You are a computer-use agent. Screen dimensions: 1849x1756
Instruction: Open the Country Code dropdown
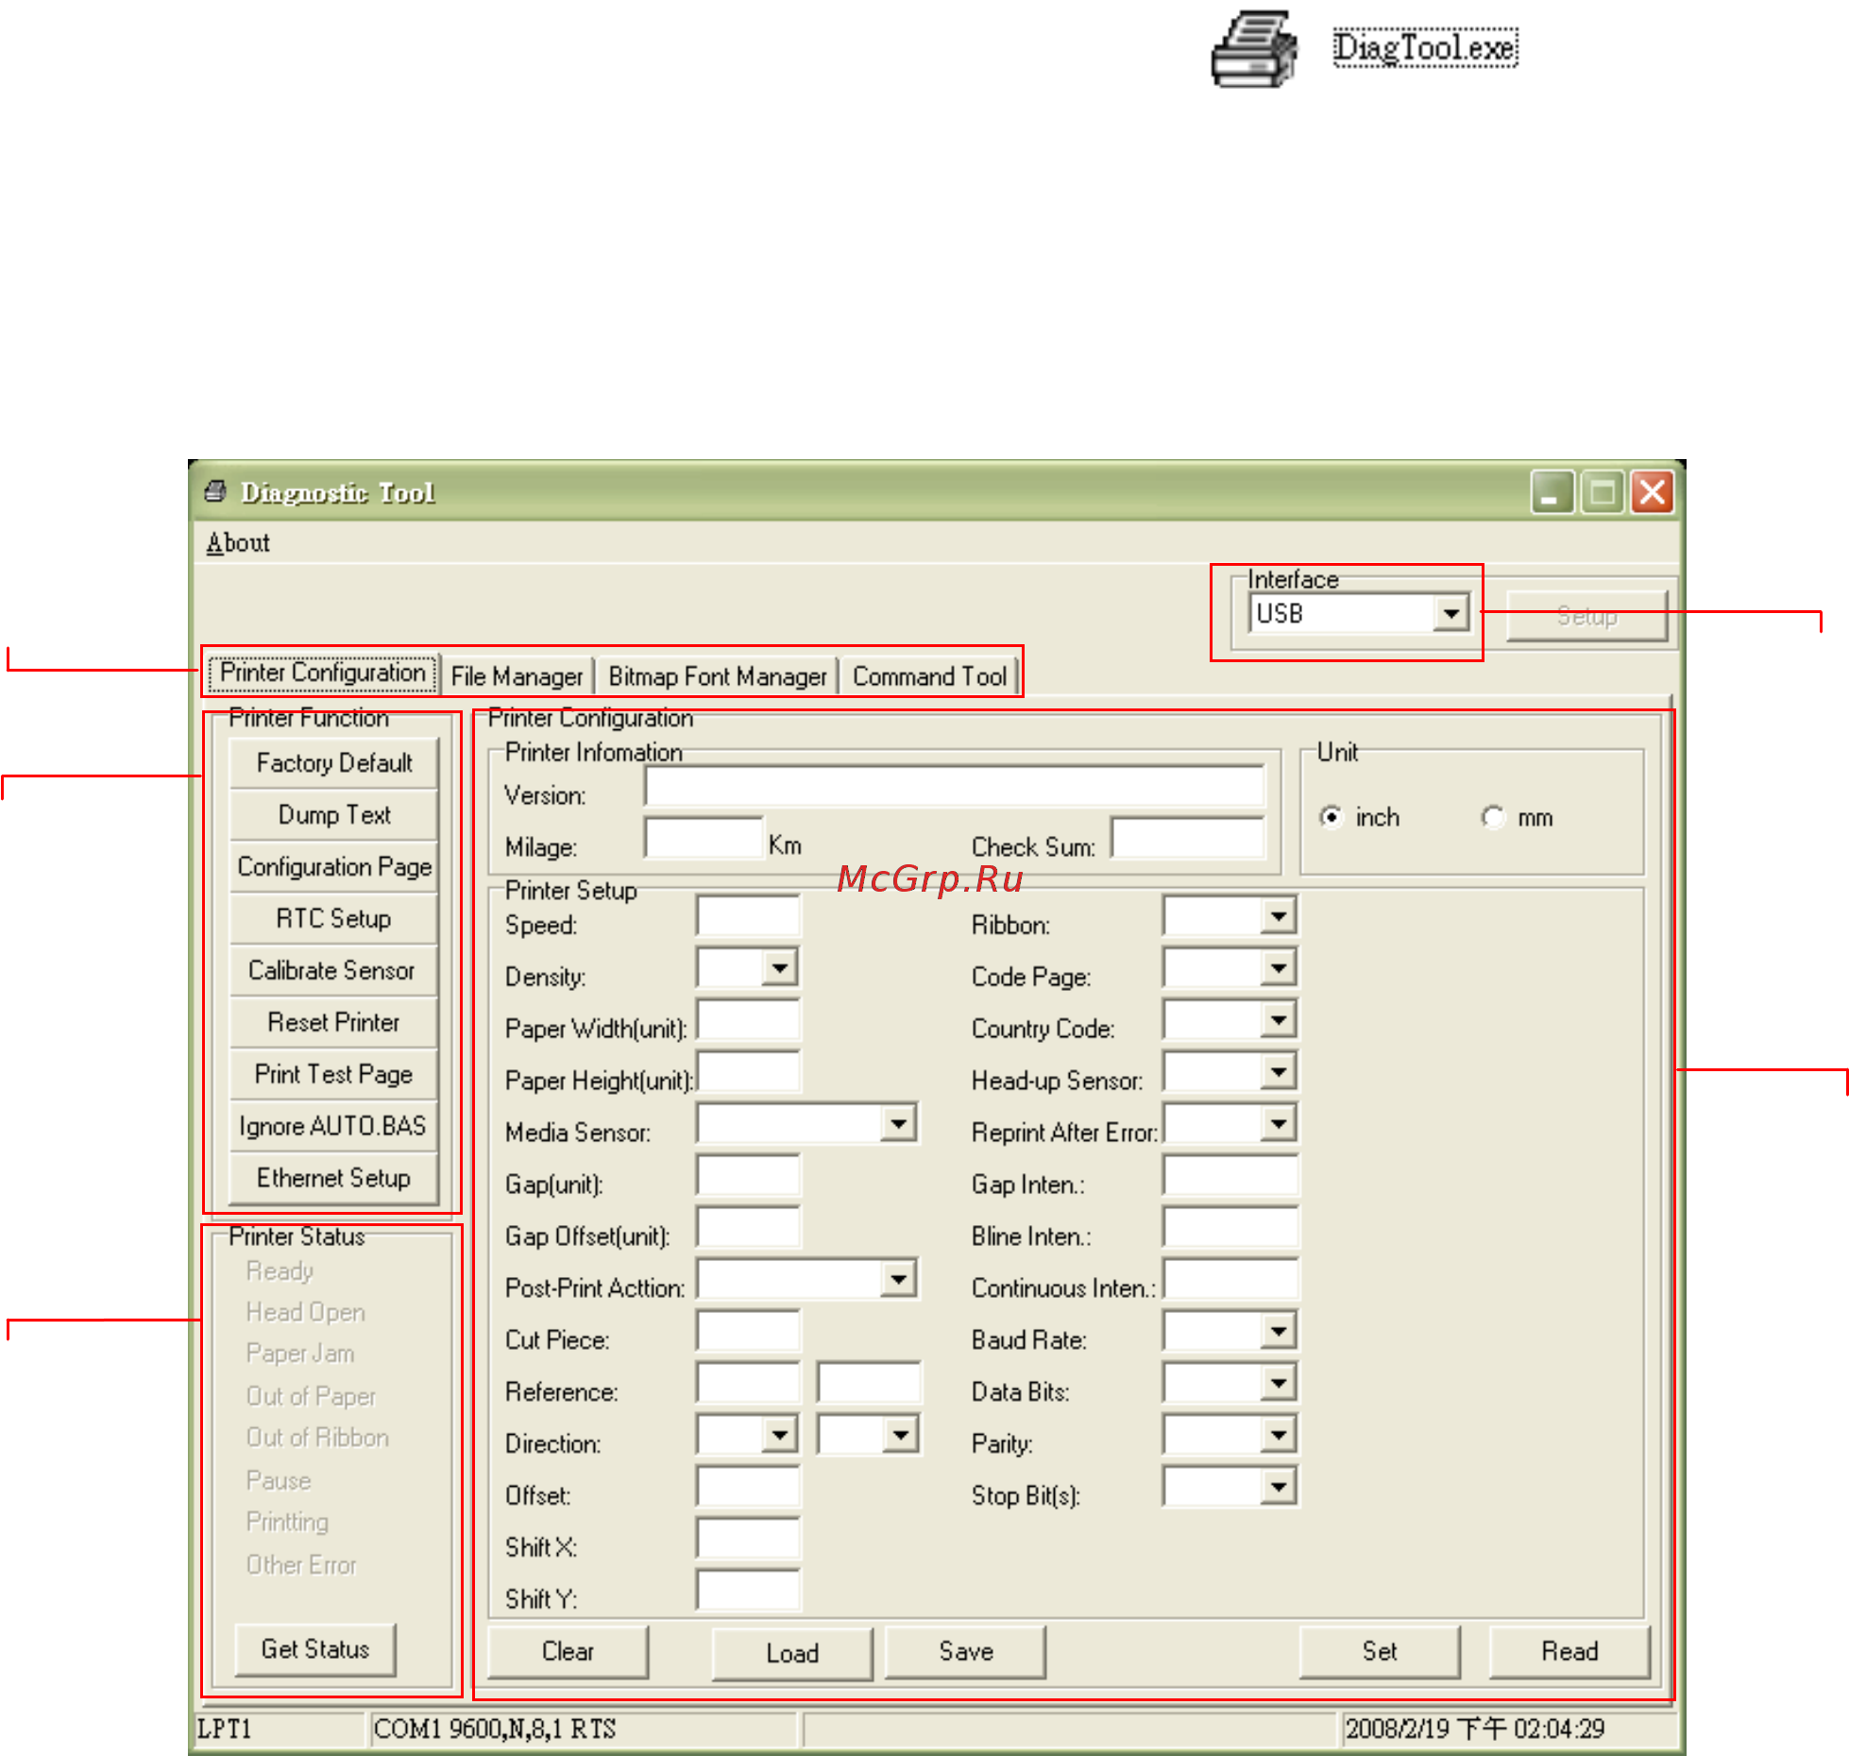[1279, 1019]
